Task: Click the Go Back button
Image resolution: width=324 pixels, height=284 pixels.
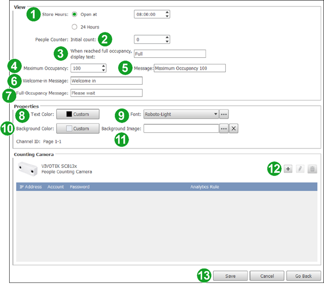Action: (x=303, y=276)
